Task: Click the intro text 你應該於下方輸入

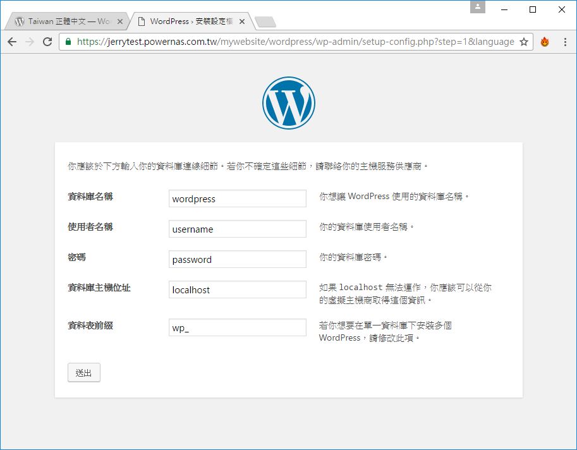Action: (248, 166)
